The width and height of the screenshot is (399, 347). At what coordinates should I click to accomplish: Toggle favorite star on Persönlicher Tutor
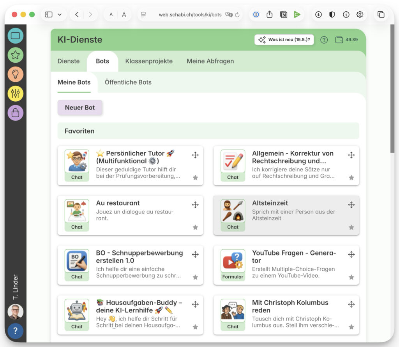tap(195, 178)
